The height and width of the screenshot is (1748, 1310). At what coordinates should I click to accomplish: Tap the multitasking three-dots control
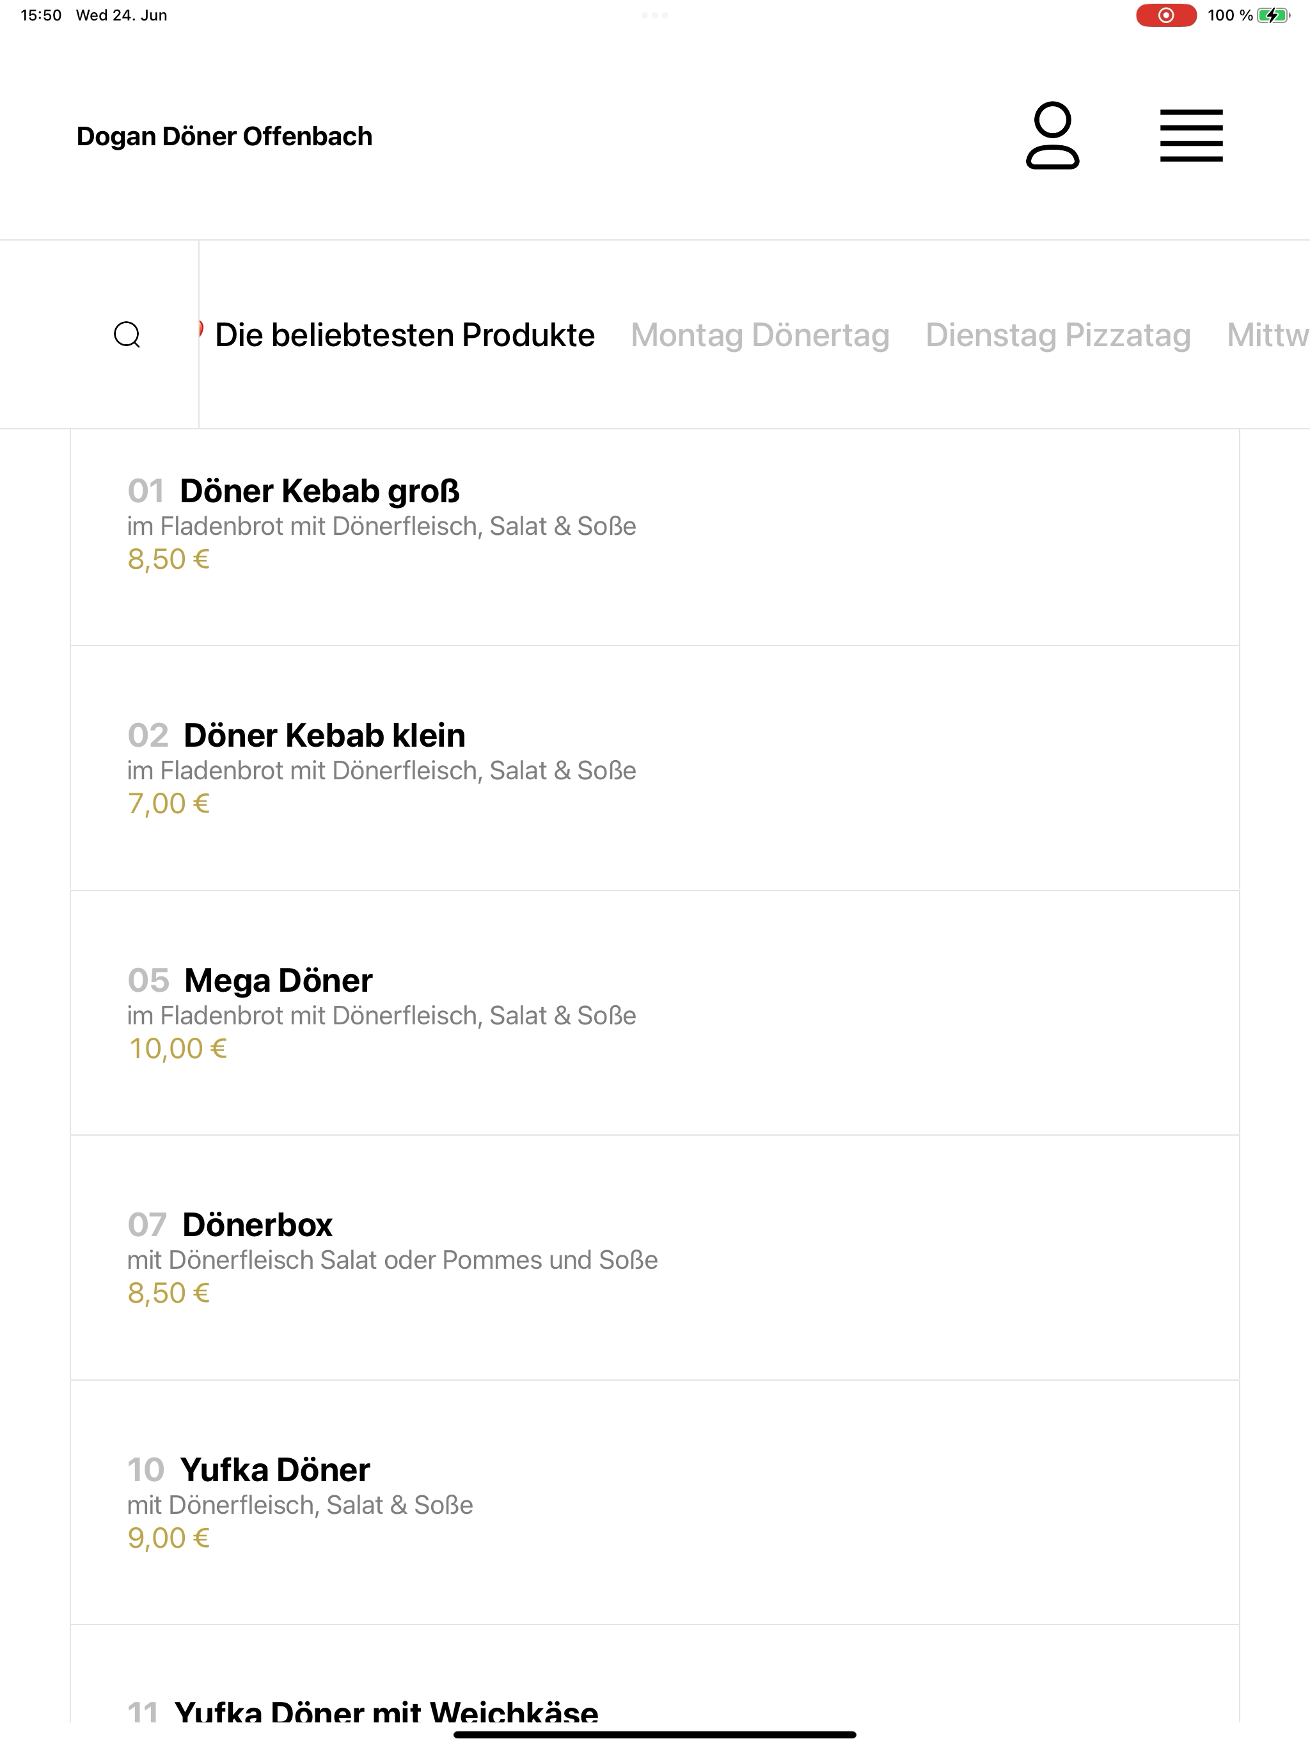pos(655,15)
